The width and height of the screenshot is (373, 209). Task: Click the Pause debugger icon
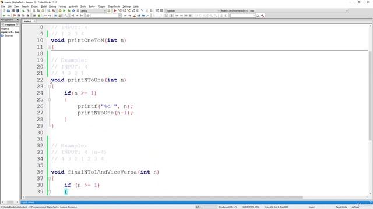coord(146,10)
